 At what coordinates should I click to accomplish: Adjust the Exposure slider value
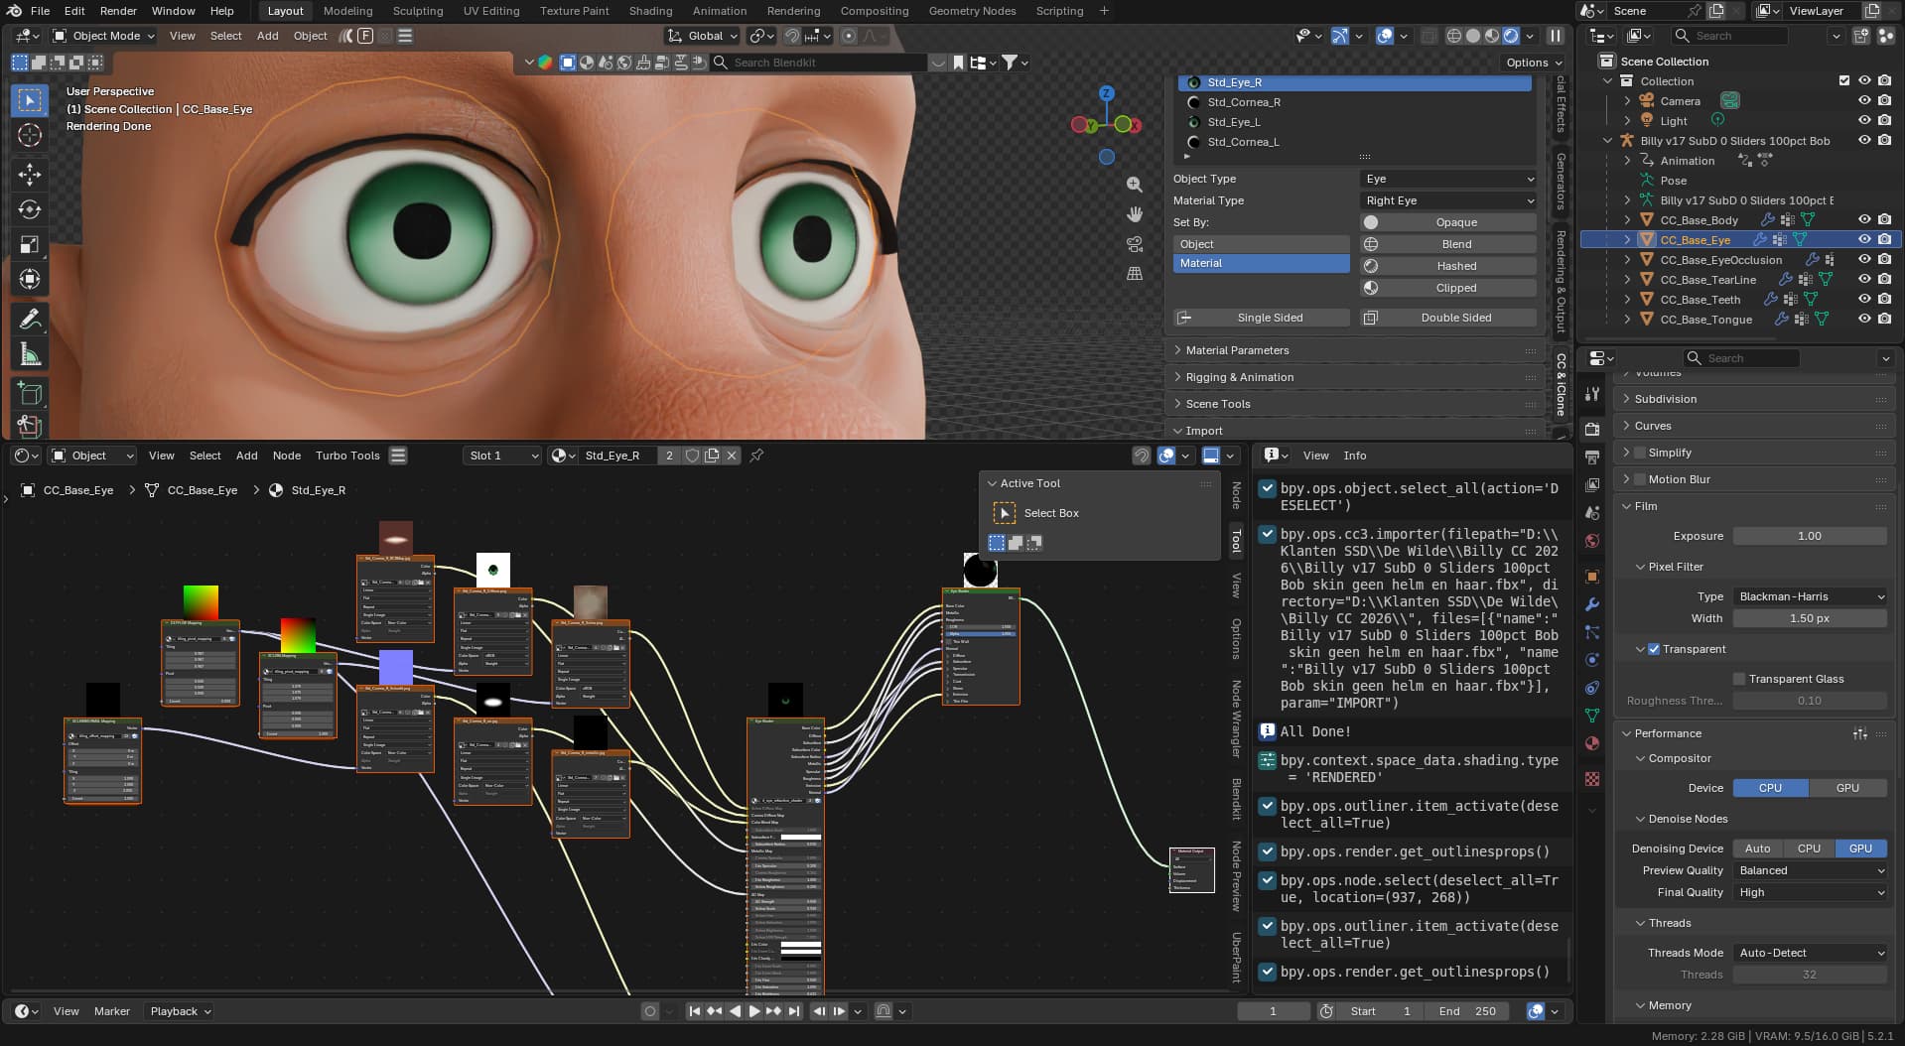tap(1810, 536)
